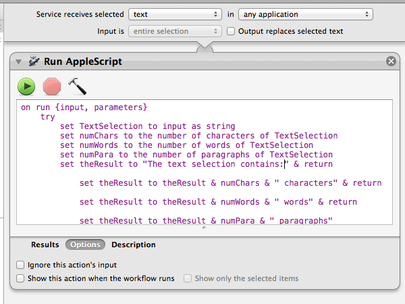This screenshot has height=304, width=405.
Task: Toggle 'Show only the selected items' checkbox
Action: (x=188, y=278)
